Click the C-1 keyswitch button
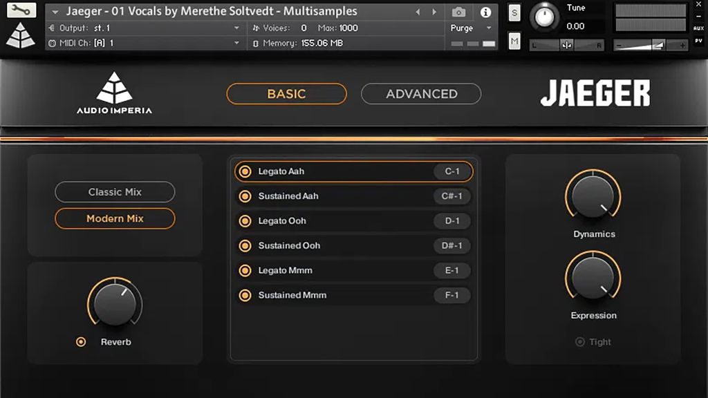The width and height of the screenshot is (708, 398). click(x=452, y=171)
